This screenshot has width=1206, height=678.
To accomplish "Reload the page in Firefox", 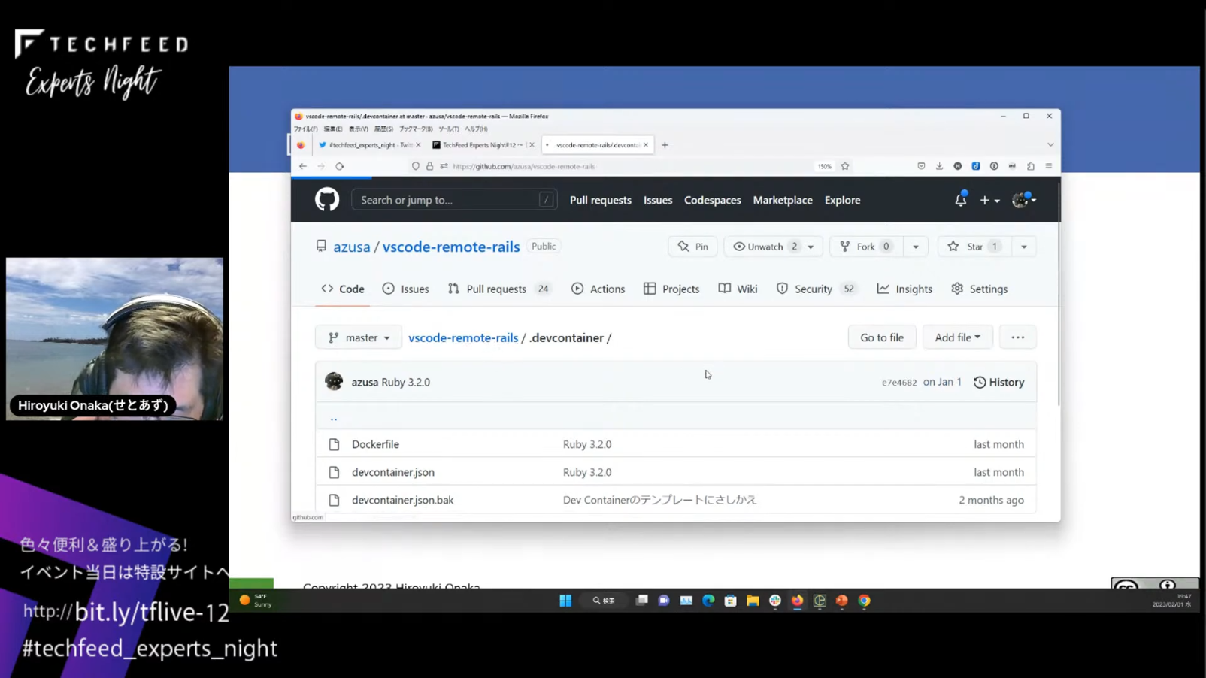I will click(340, 166).
